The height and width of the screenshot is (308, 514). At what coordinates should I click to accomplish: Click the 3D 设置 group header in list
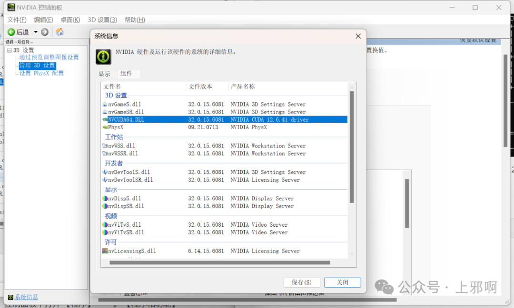pyautogui.click(x=116, y=95)
